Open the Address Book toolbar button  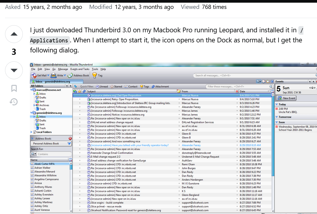point(70,75)
